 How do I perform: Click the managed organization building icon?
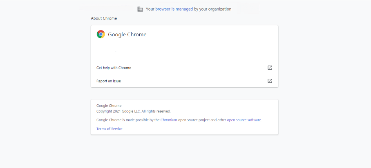(x=140, y=9)
